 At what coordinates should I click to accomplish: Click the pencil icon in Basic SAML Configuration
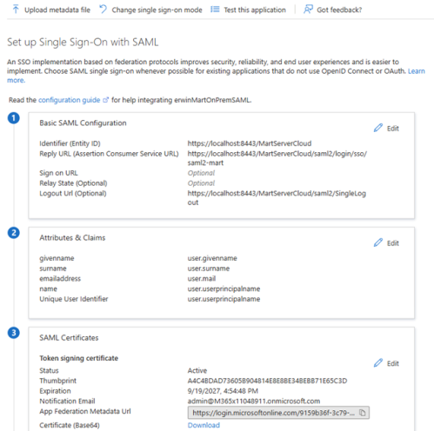coord(378,128)
